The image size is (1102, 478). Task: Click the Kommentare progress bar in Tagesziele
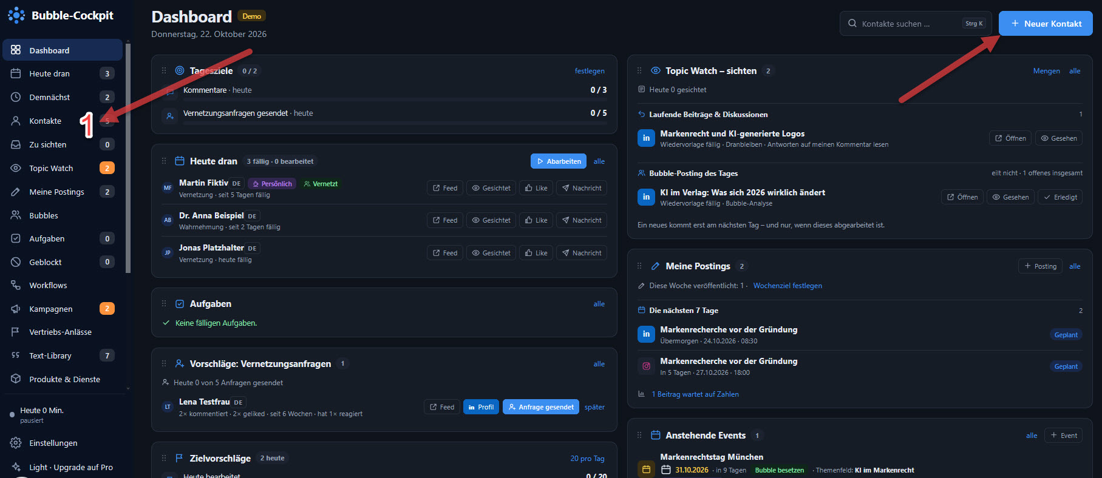pyautogui.click(x=395, y=99)
